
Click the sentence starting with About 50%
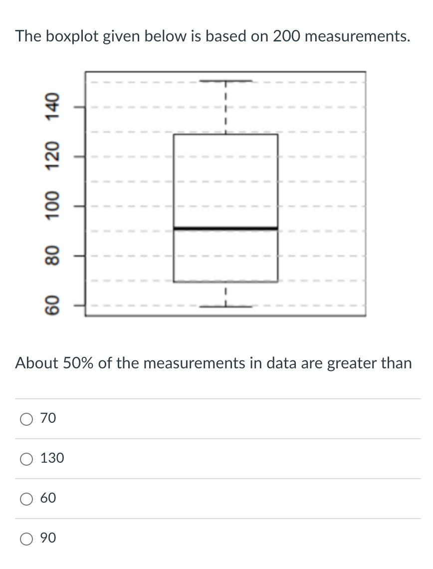click(x=214, y=363)
